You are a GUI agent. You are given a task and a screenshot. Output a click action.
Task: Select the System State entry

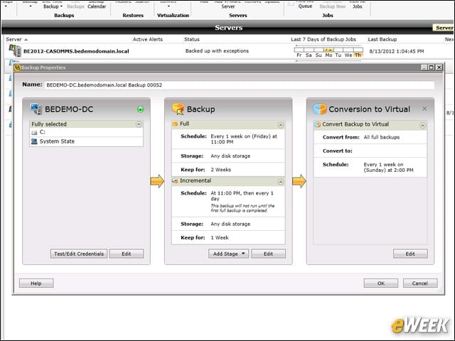[86, 141]
